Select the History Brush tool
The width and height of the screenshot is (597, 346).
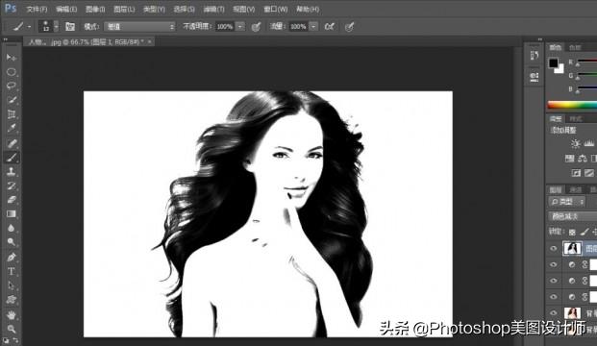[11, 185]
